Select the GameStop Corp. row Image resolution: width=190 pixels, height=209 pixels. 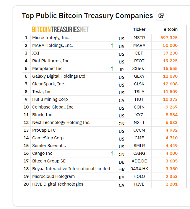[100, 138]
